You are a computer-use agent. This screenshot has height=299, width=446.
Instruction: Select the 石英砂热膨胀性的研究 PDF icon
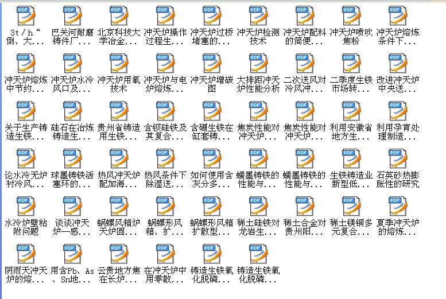(x=398, y=158)
